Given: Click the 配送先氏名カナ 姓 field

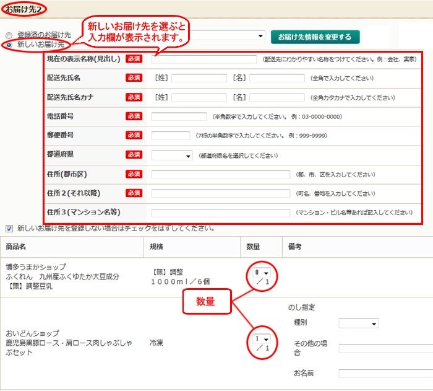Looking at the screenshot, I should point(199,98).
